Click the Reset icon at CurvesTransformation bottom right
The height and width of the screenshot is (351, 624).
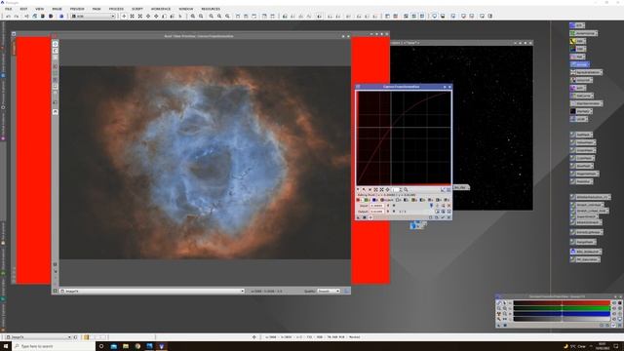pos(448,217)
